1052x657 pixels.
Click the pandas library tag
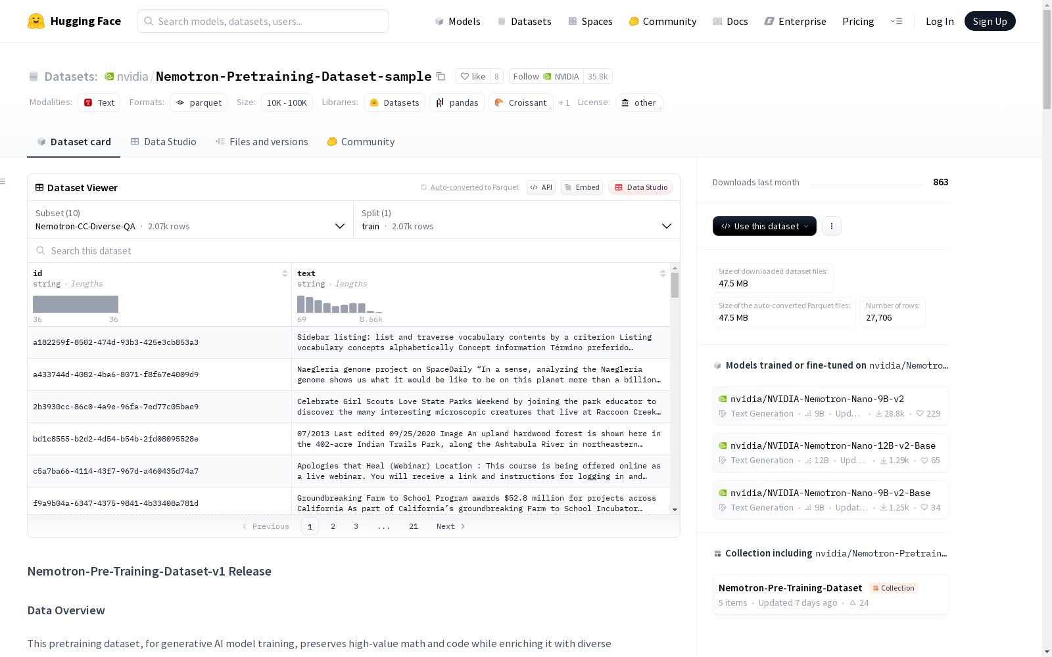(x=457, y=102)
